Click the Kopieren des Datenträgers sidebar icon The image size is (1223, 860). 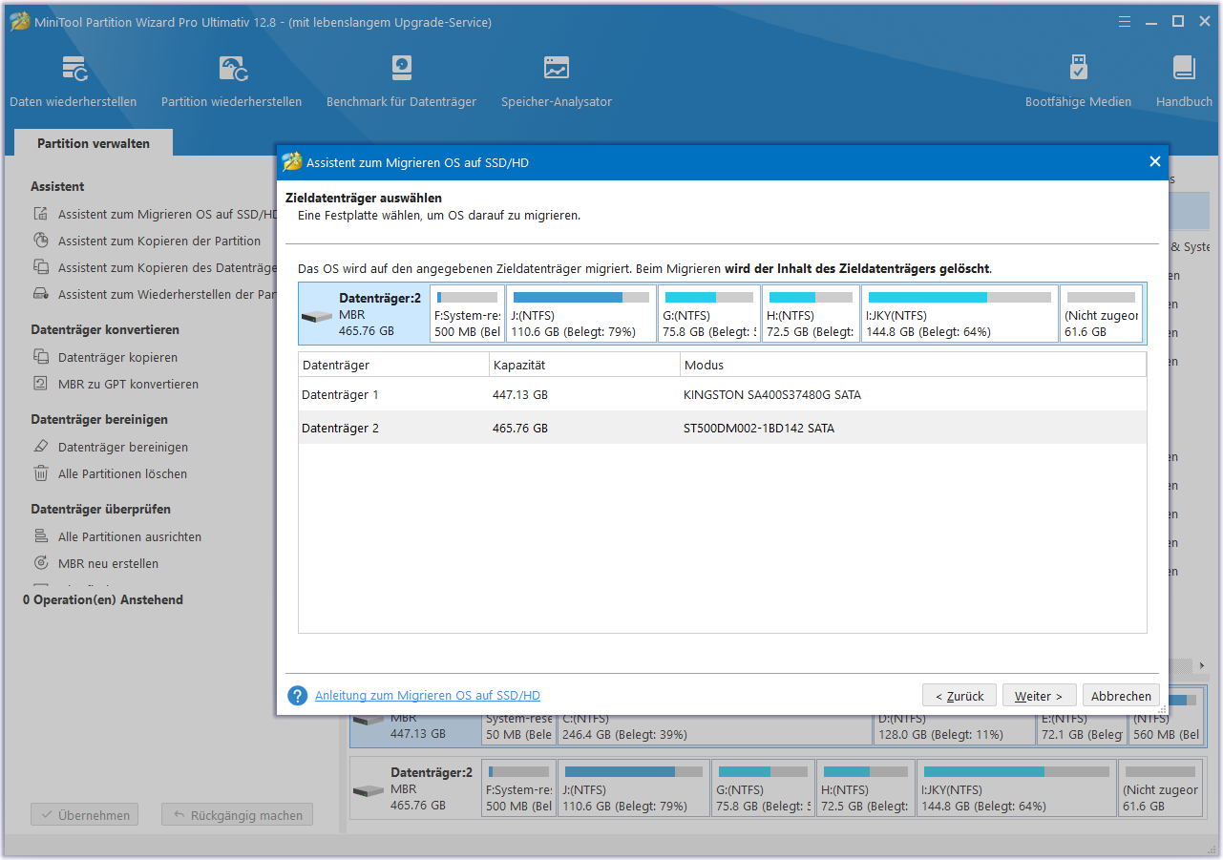pos(41,268)
